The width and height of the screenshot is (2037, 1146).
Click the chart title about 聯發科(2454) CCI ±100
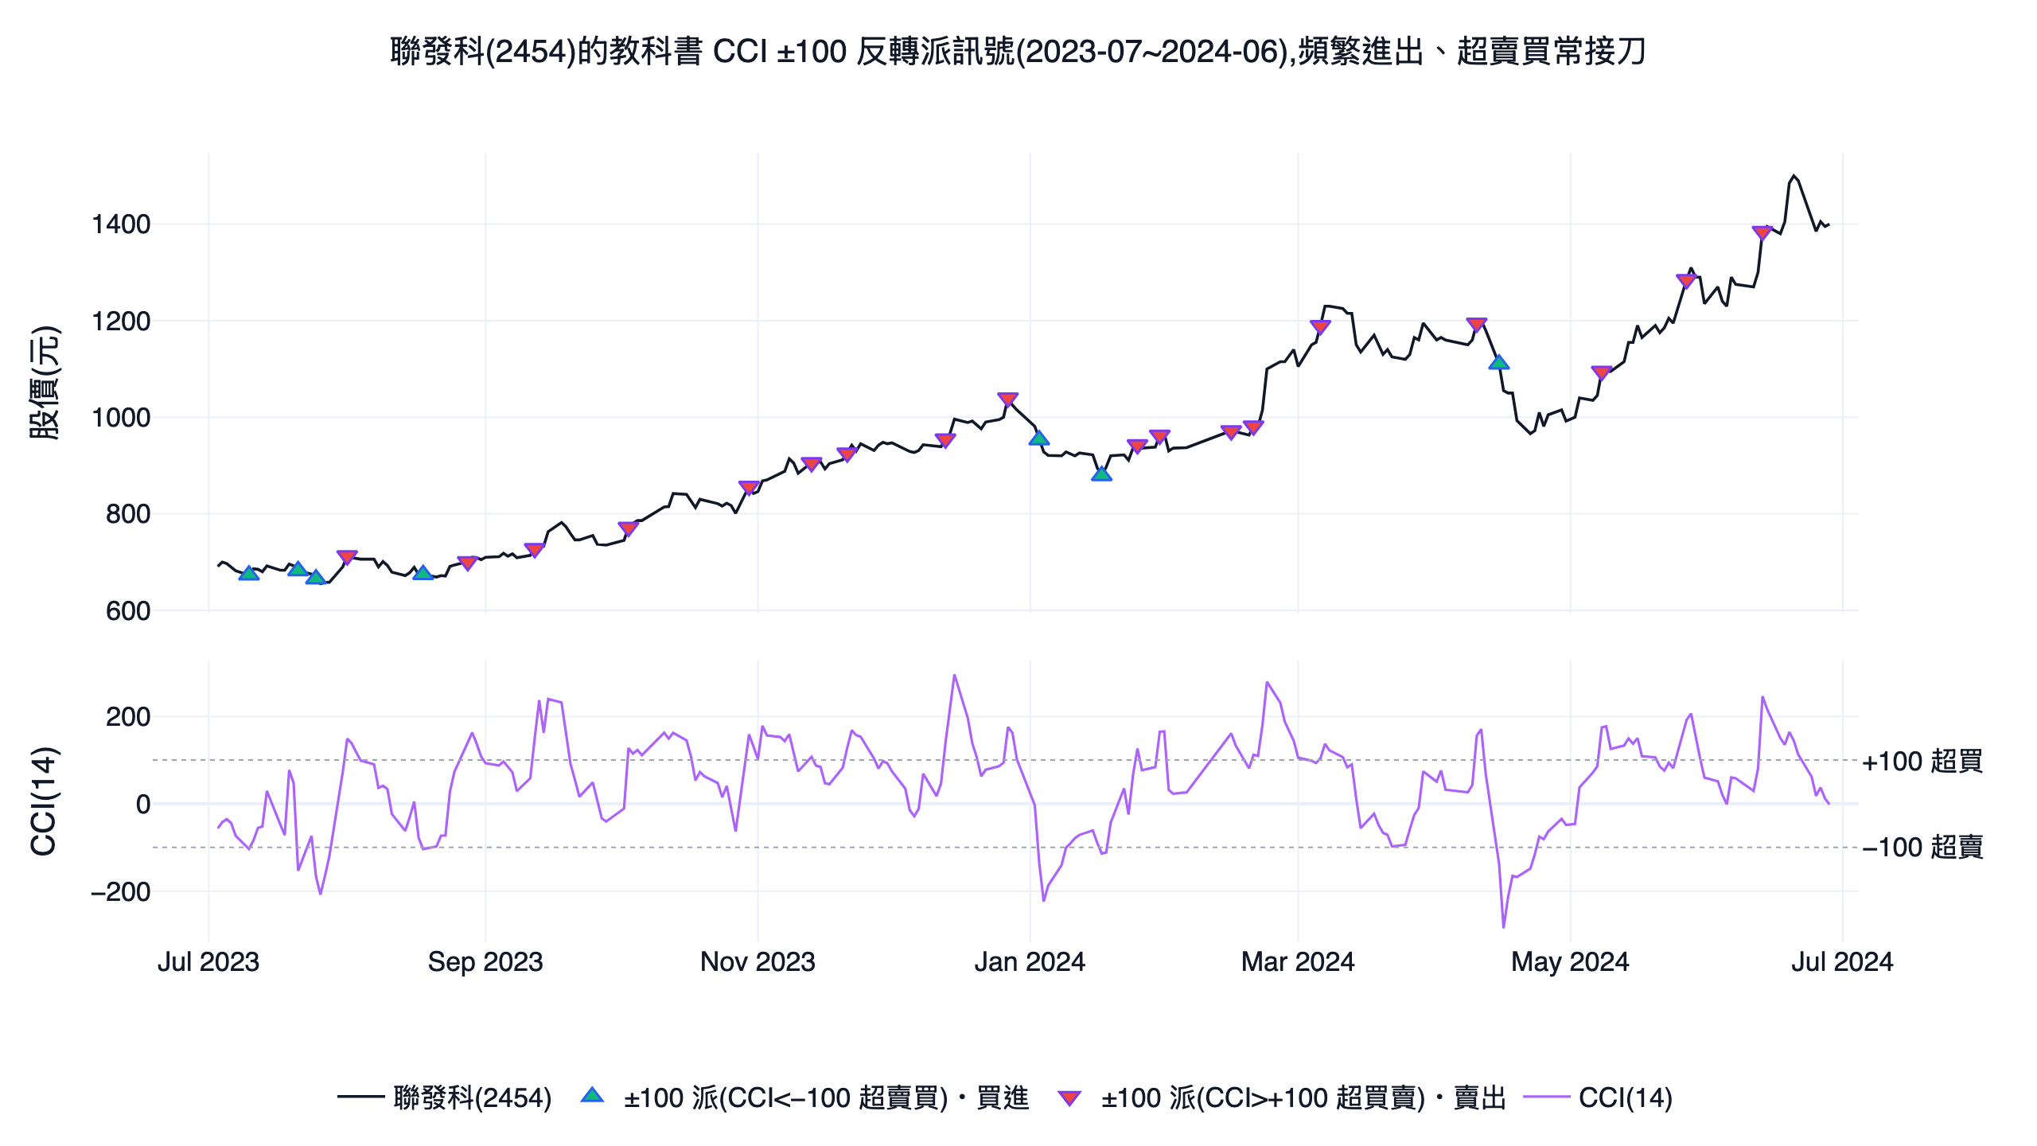pos(1018,52)
